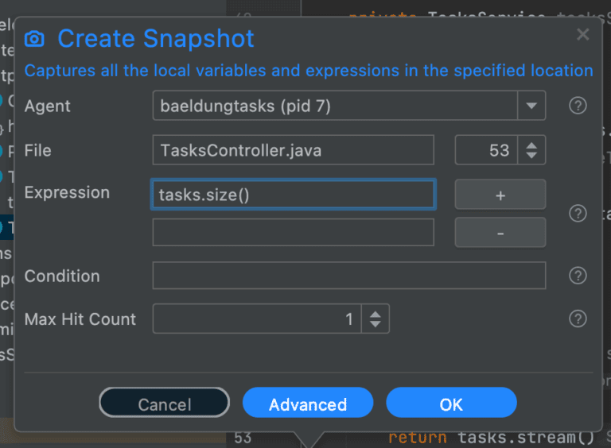Select the TasksController.java file field
Screen dimensions: 611x448
coord(293,149)
